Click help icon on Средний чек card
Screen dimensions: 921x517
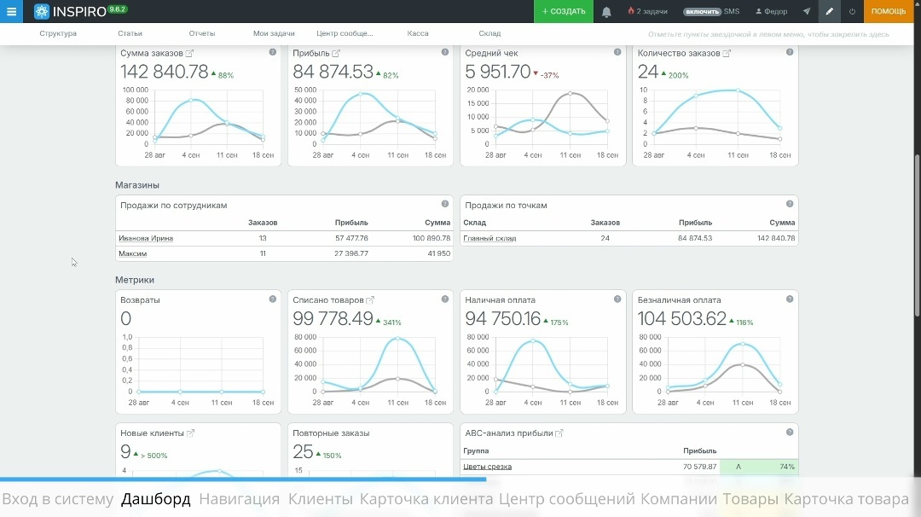(x=617, y=52)
